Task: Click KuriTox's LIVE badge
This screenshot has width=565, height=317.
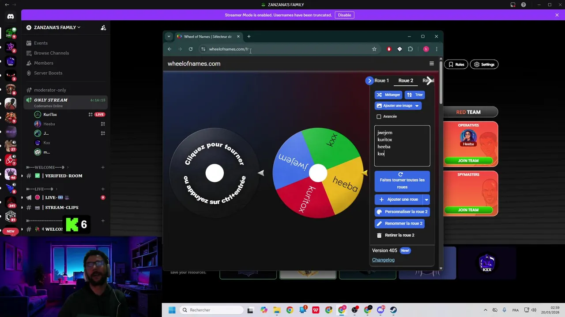Action: (100, 114)
